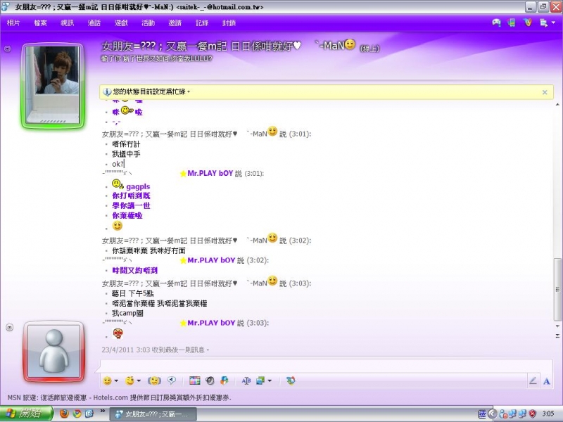The height and width of the screenshot is (422, 563).
Task: Click the chat message '你棄權啦'
Action: tap(127, 216)
